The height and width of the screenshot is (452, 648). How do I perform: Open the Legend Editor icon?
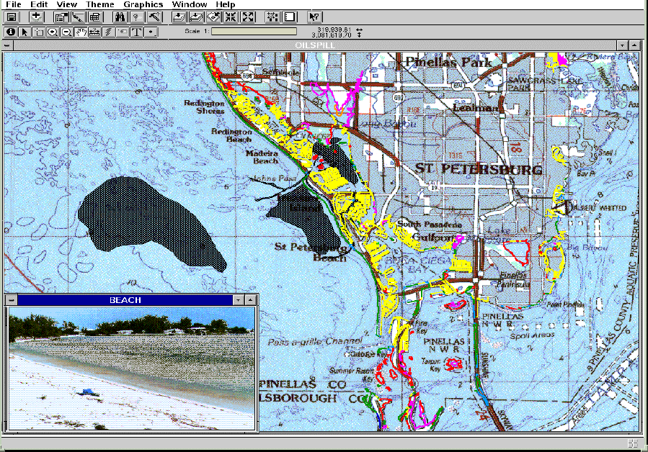pyautogui.click(x=78, y=17)
